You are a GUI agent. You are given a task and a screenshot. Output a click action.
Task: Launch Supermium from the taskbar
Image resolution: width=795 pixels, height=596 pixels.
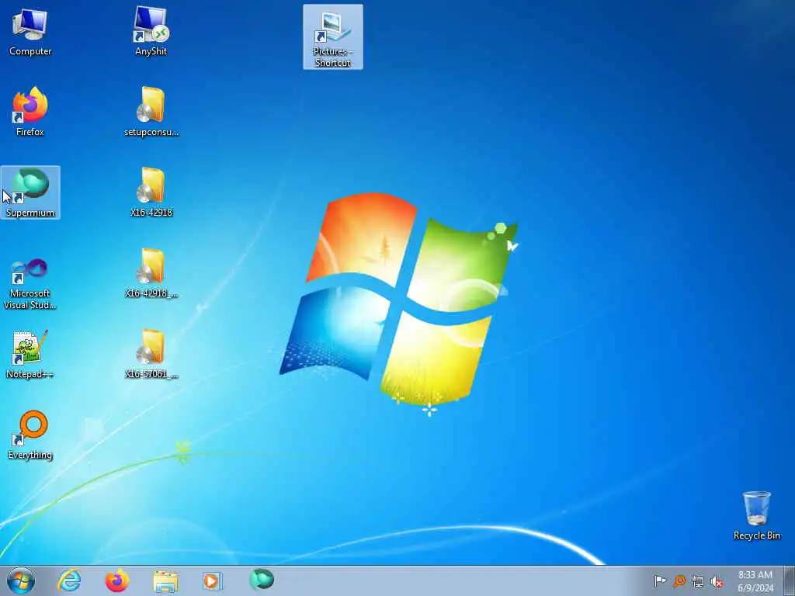click(x=262, y=580)
